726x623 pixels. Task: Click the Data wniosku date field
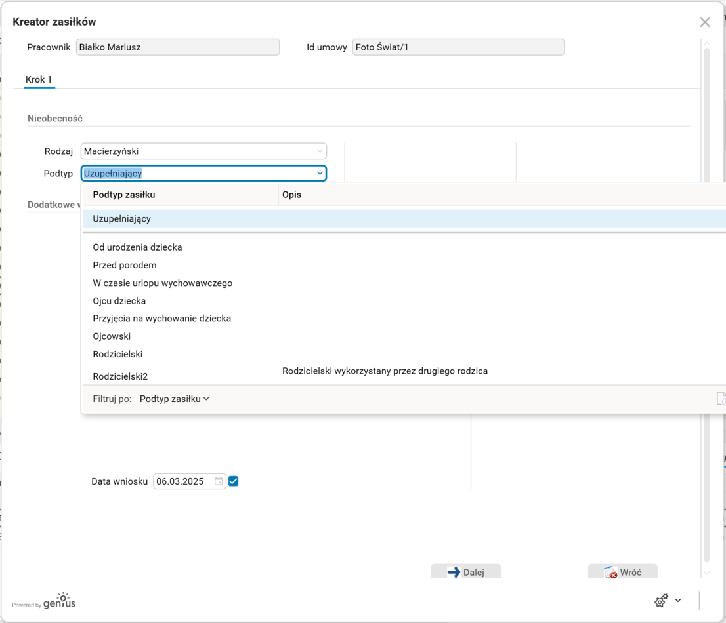click(182, 481)
